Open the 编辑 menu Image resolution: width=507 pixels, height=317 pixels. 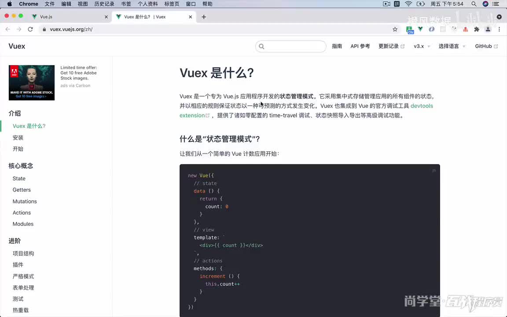(x=66, y=4)
